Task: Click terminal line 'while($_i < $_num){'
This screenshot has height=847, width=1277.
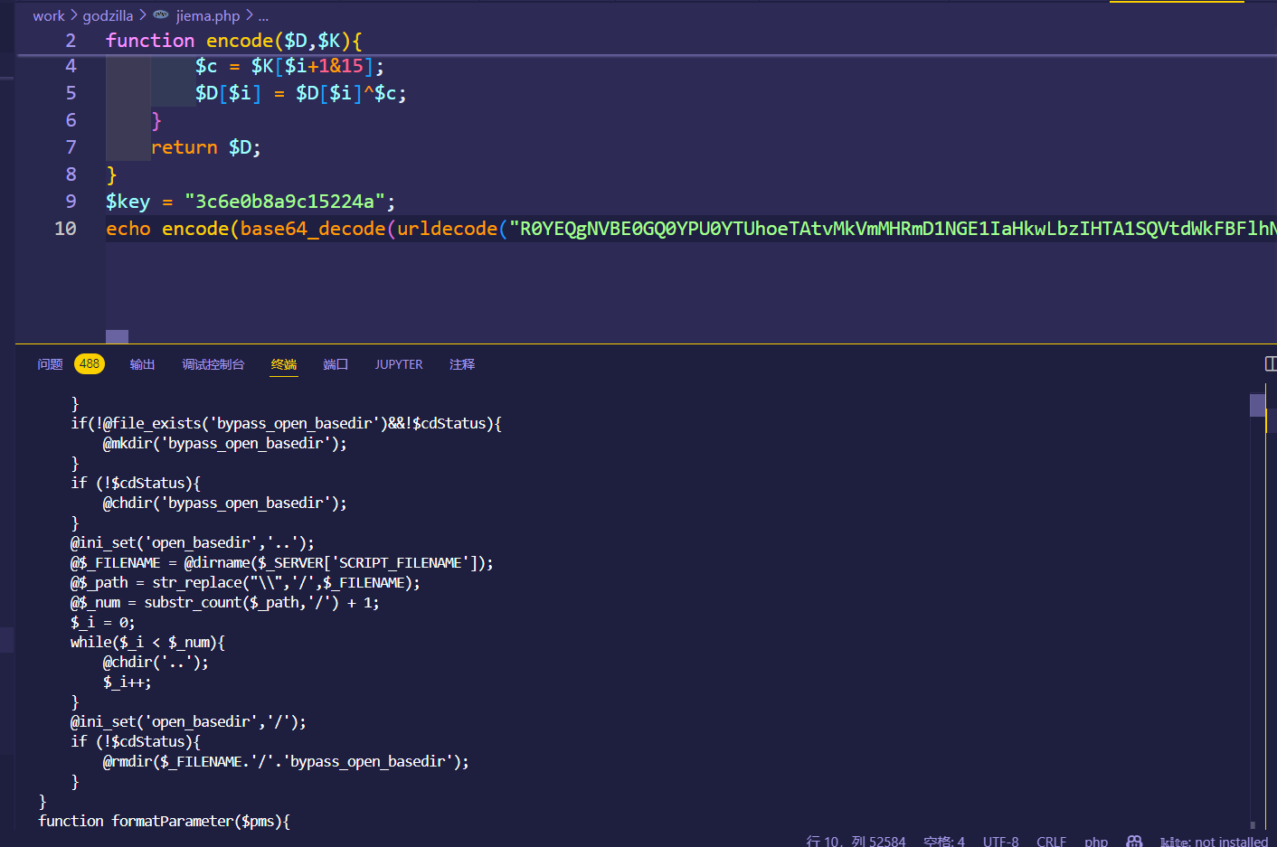Action: point(147,642)
